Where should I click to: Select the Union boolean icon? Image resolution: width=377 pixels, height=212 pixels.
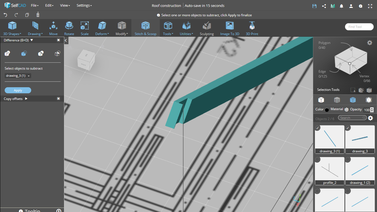[7, 54]
